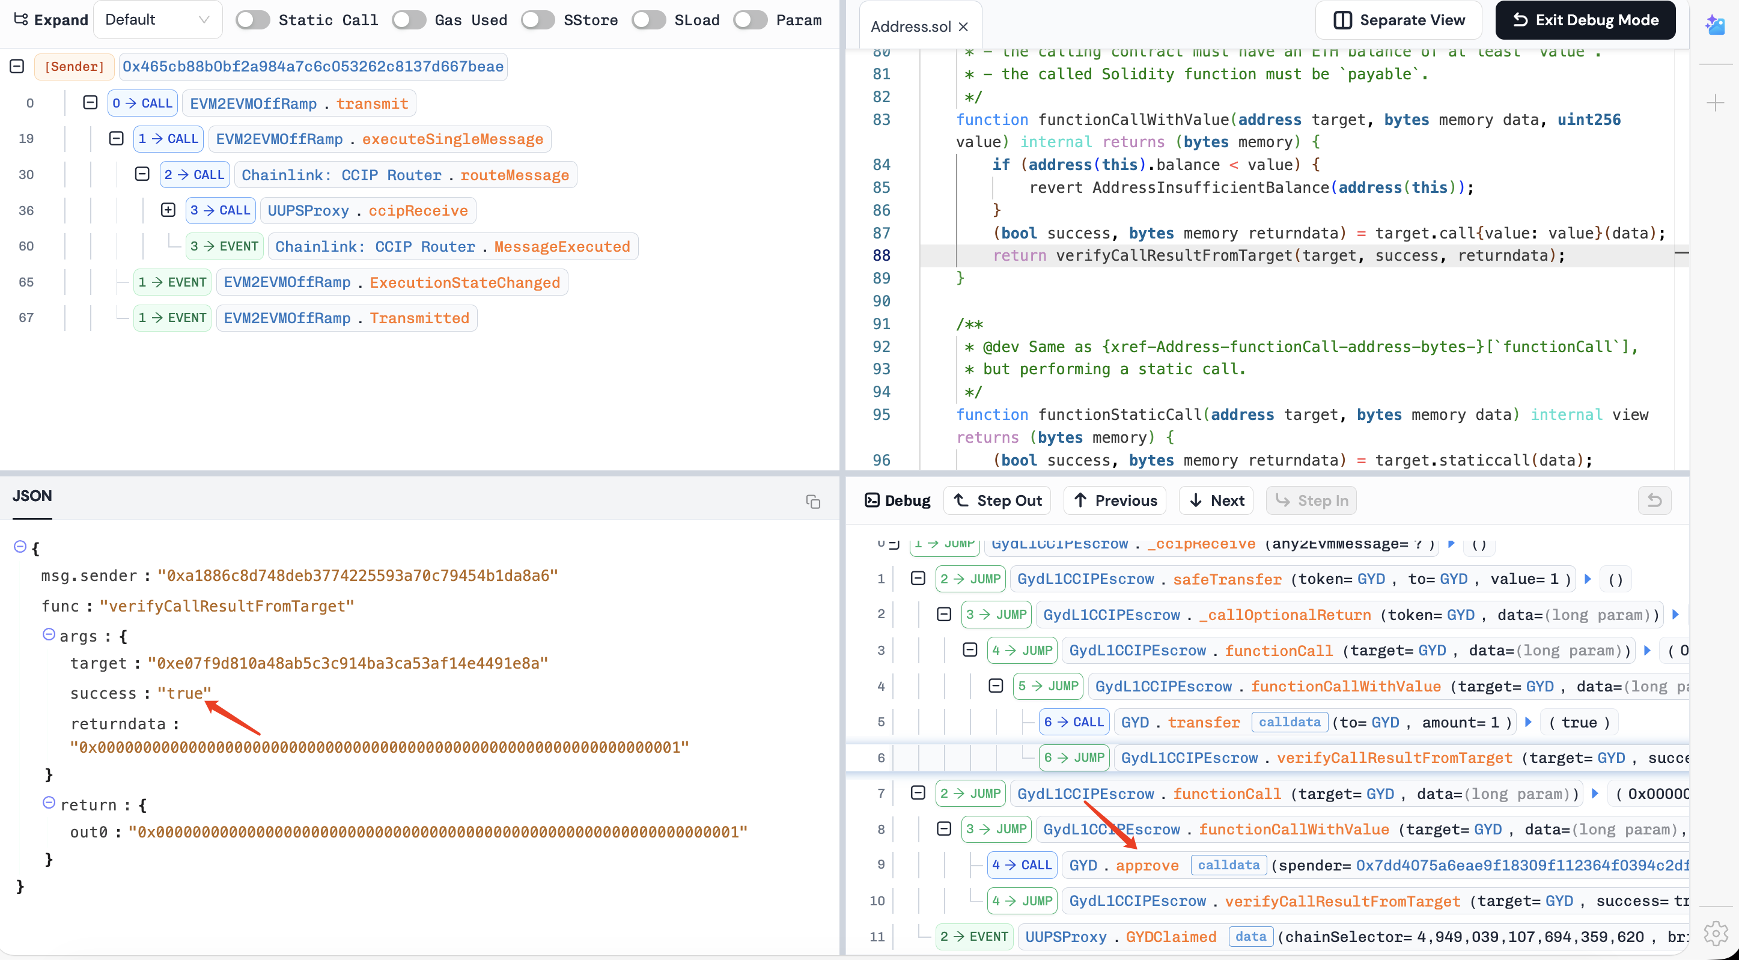The height and width of the screenshot is (960, 1739).
Task: Toggle the SStore switch
Action: [x=538, y=20]
